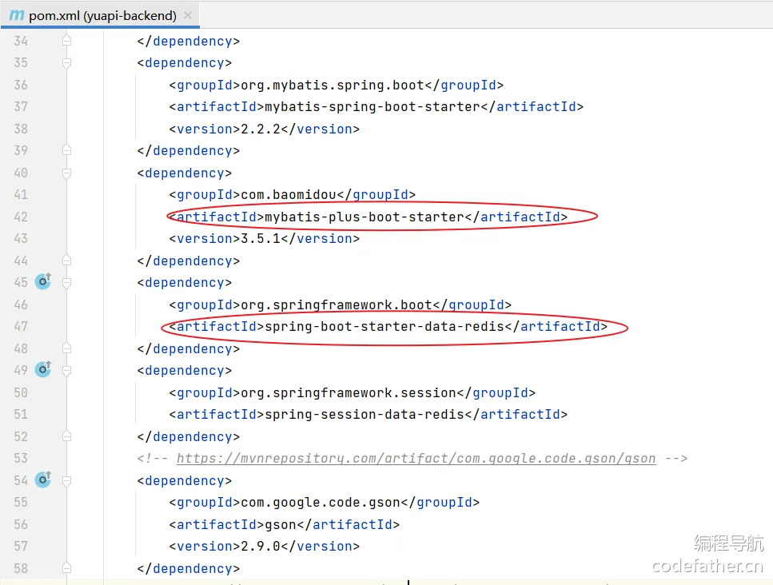773x585 pixels.
Task: Collapse the dependency block starting line 40
Action: click(67, 173)
